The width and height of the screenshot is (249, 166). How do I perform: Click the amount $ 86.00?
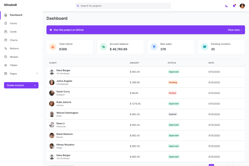134,93
